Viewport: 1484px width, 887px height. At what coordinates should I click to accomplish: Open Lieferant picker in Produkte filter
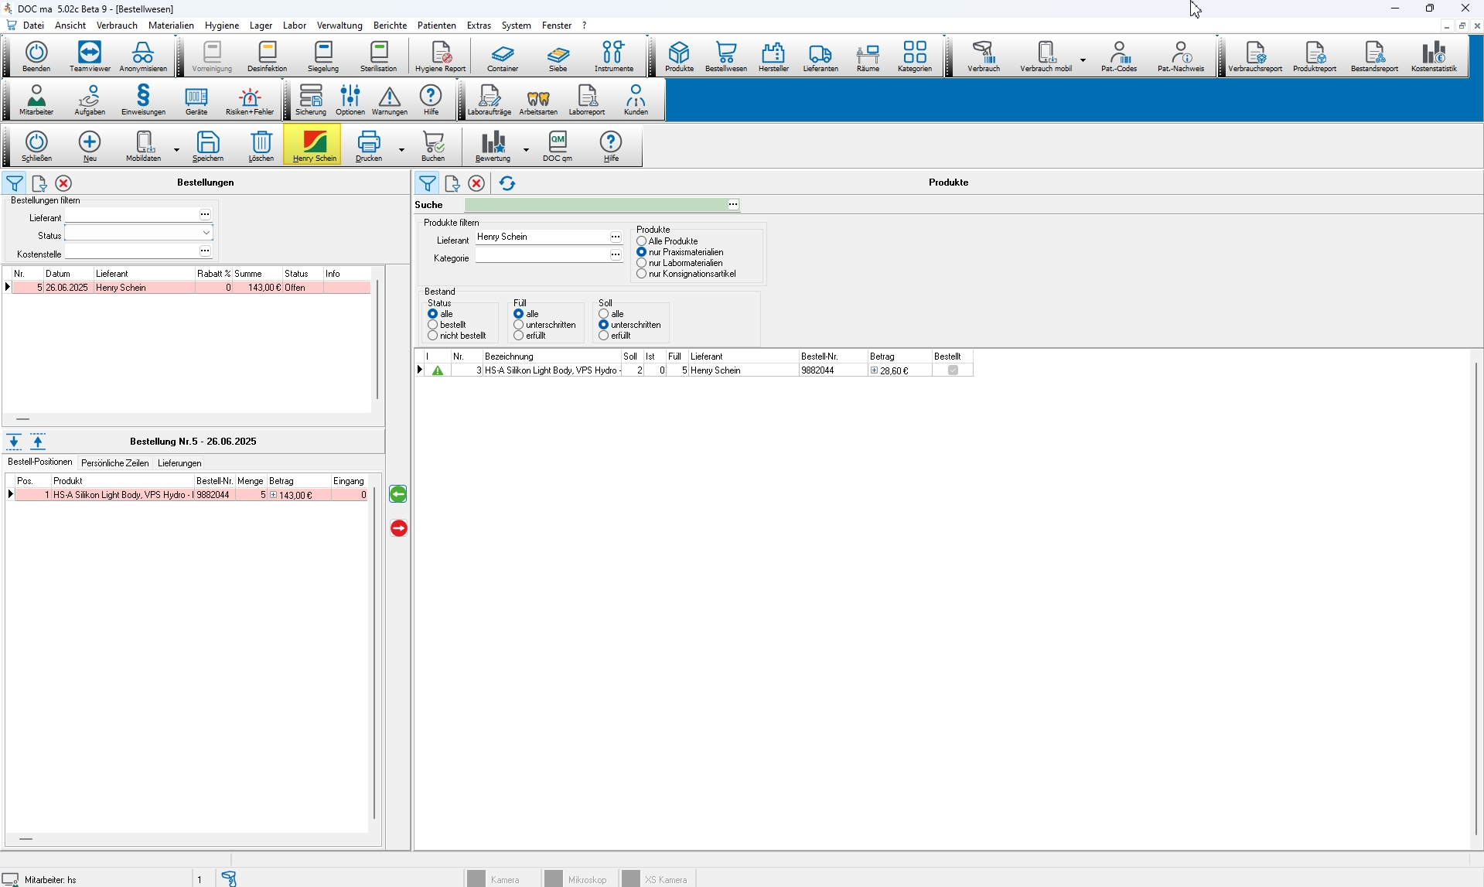(616, 237)
